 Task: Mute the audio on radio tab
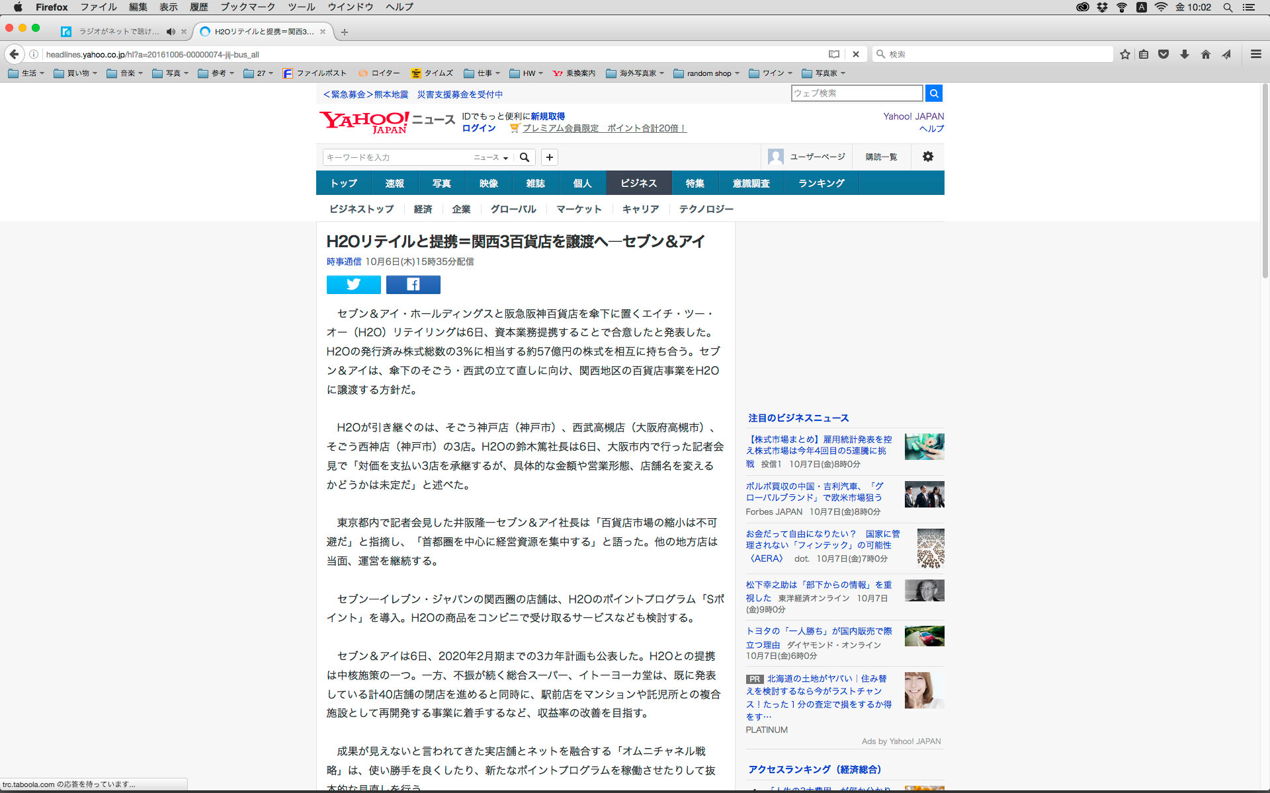(x=171, y=31)
